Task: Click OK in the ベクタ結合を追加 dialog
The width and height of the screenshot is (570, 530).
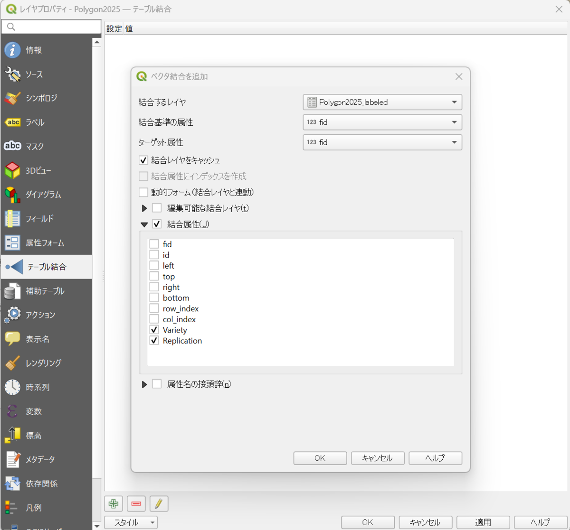Action: 320,458
